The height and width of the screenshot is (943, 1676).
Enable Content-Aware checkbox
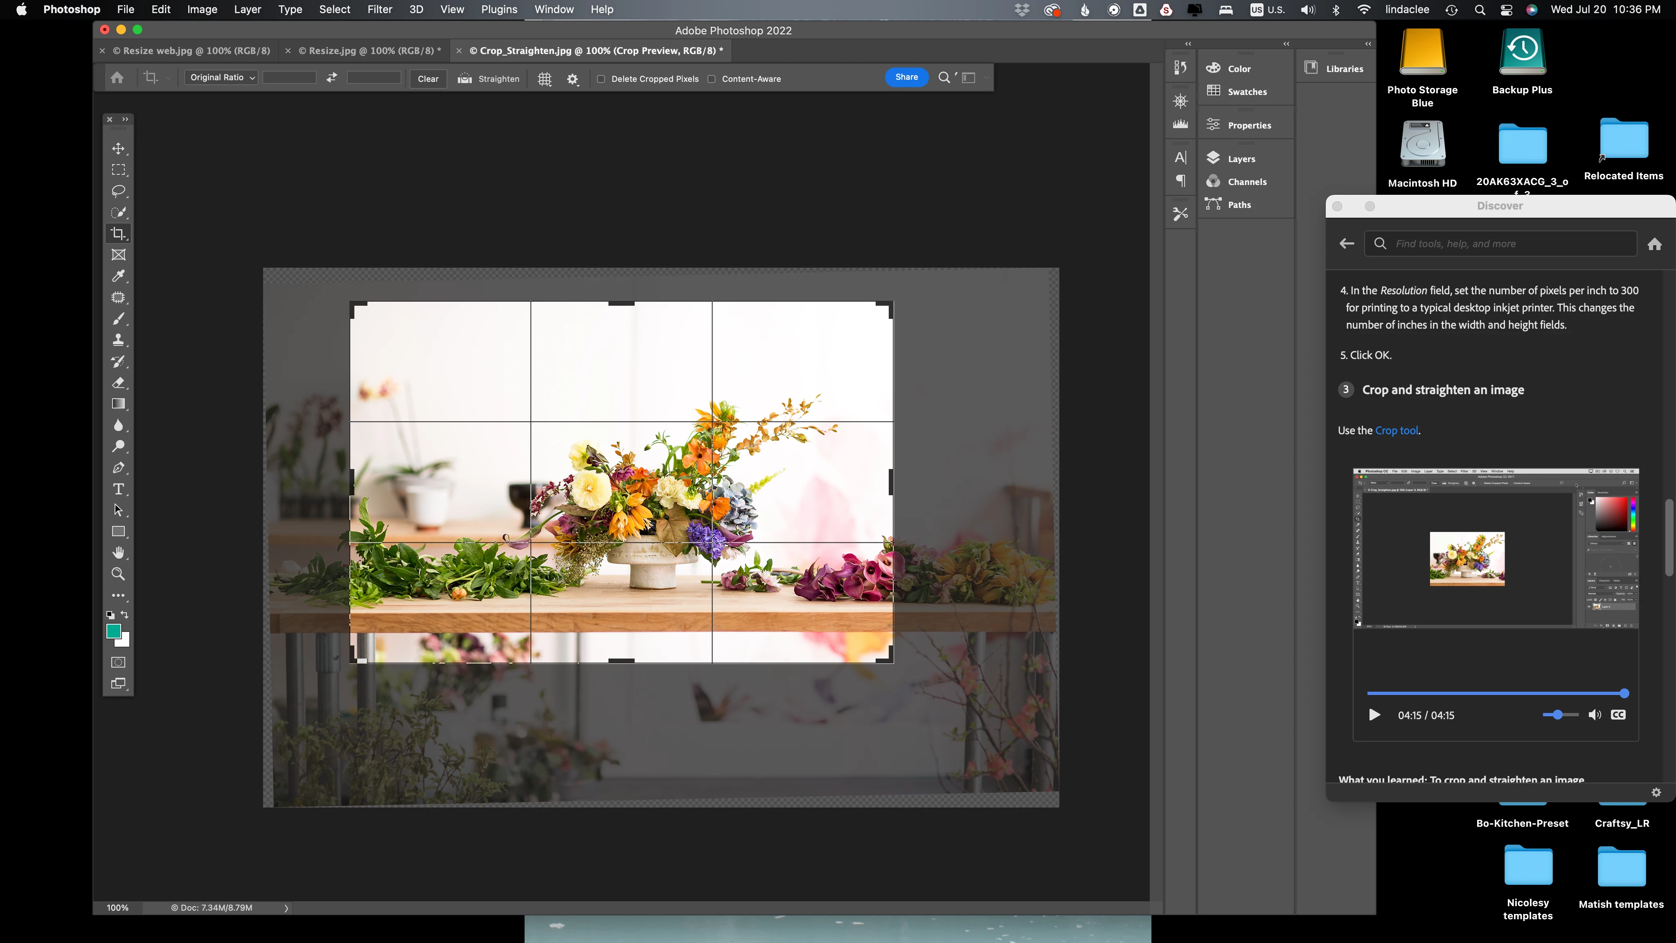click(x=712, y=79)
